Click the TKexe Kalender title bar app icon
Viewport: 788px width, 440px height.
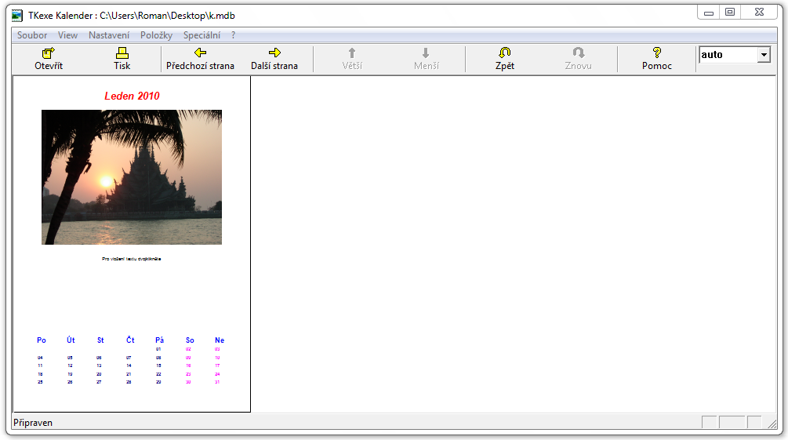(17, 16)
